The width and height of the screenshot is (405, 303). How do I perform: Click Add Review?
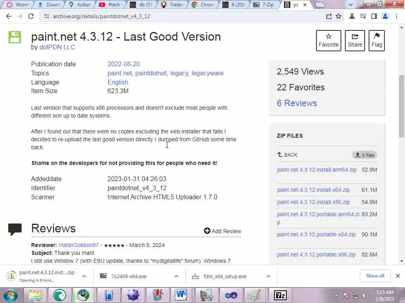pyautogui.click(x=223, y=231)
